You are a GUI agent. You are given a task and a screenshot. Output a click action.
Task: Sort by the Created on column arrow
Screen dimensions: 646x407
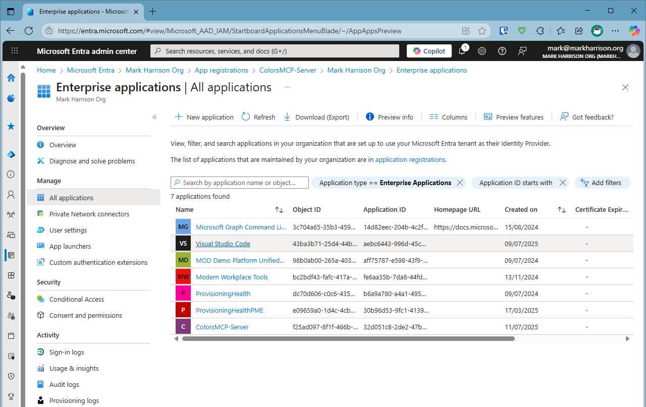click(x=562, y=209)
